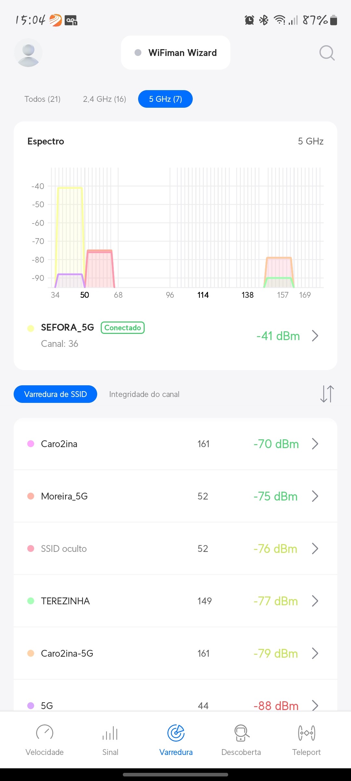Filter networks by 2,4 GHz (16)

pyautogui.click(x=104, y=99)
